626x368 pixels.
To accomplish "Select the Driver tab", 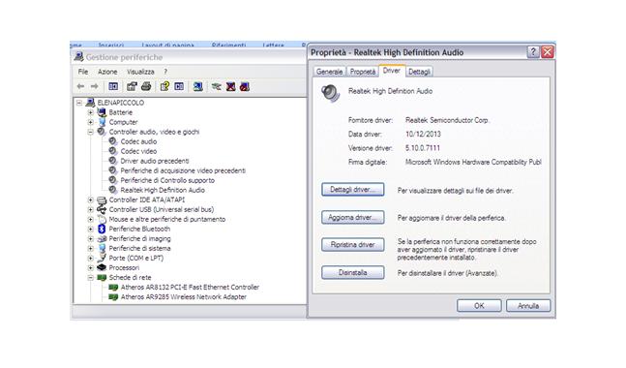I will point(392,71).
